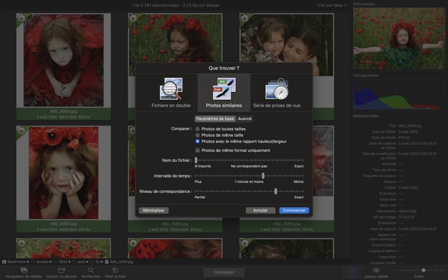Viewport: 448px width, 280px height.
Task: Select the IMG_4067.jpg photo thumbnail
Action: coord(63,173)
